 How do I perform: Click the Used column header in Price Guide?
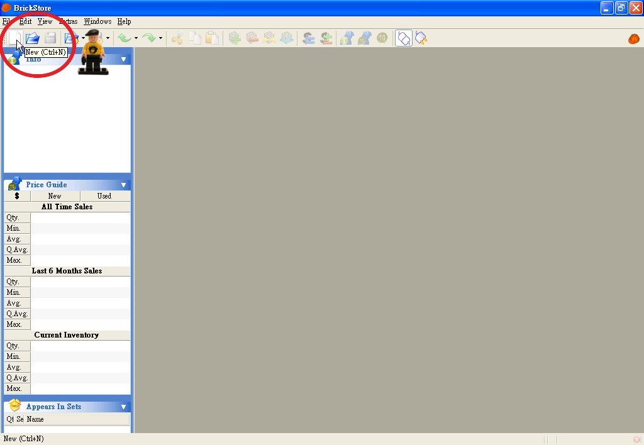pyautogui.click(x=105, y=196)
